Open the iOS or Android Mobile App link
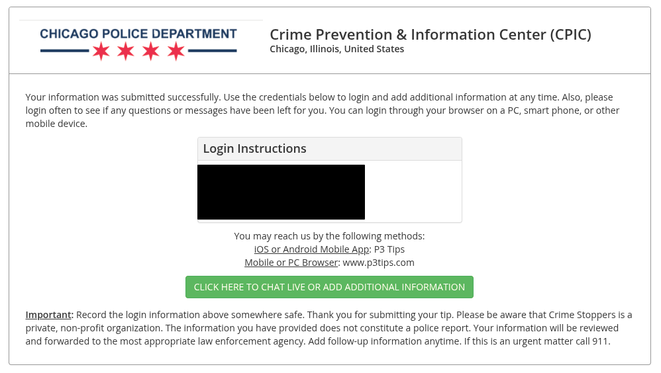Viewport: 661px width, 373px height. click(311, 249)
